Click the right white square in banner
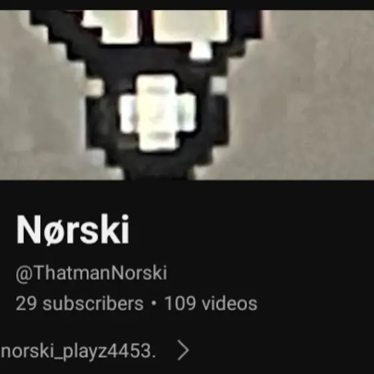 190,26
